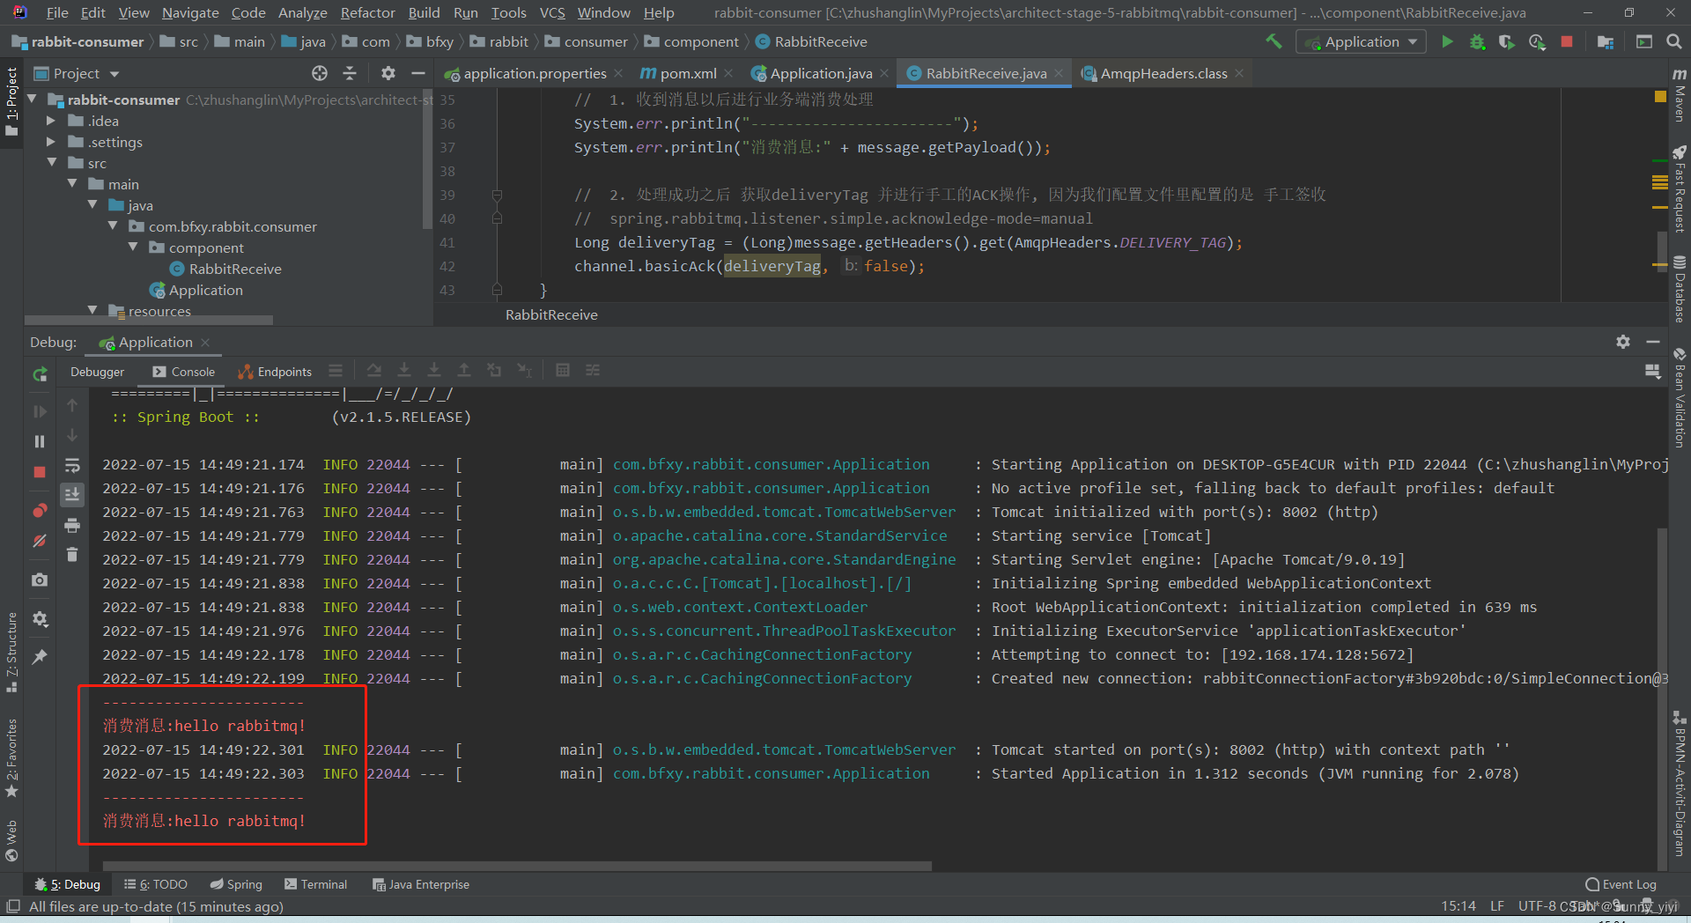Open the Application run configuration dropdown

click(1361, 41)
